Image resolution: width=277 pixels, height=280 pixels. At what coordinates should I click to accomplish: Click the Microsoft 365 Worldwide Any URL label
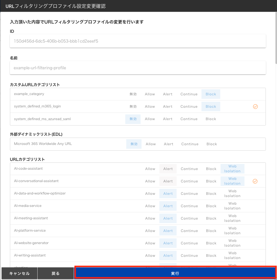pyautogui.click(x=43, y=144)
